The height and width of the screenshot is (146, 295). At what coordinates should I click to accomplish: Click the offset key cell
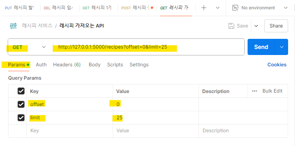tap(70, 104)
